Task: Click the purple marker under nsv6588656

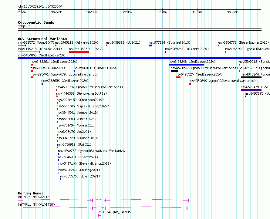Action: (x=42, y=84)
